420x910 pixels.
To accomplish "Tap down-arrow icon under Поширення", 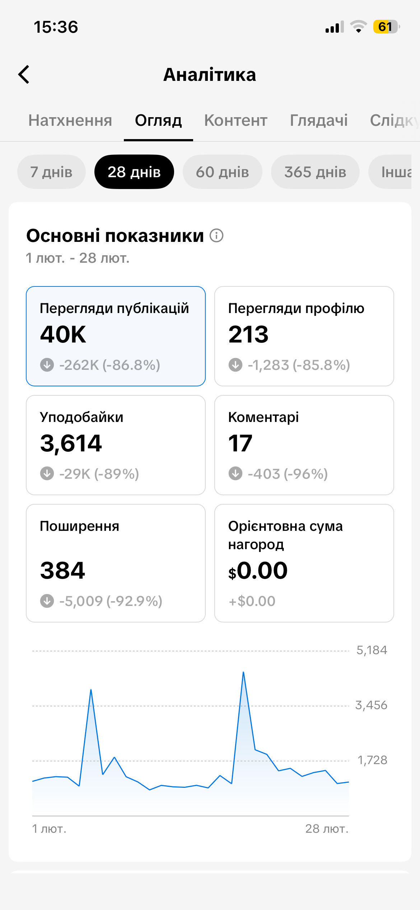I will 47,601.
